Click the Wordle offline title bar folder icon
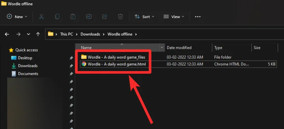This screenshot has width=284, height=129. pyautogui.click(x=4, y=4)
